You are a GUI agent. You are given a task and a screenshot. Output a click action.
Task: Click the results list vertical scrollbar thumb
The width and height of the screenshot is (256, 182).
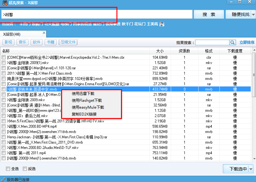point(254,75)
